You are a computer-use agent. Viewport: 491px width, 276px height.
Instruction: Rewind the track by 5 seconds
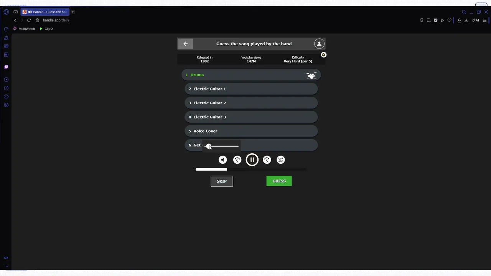pyautogui.click(x=237, y=160)
